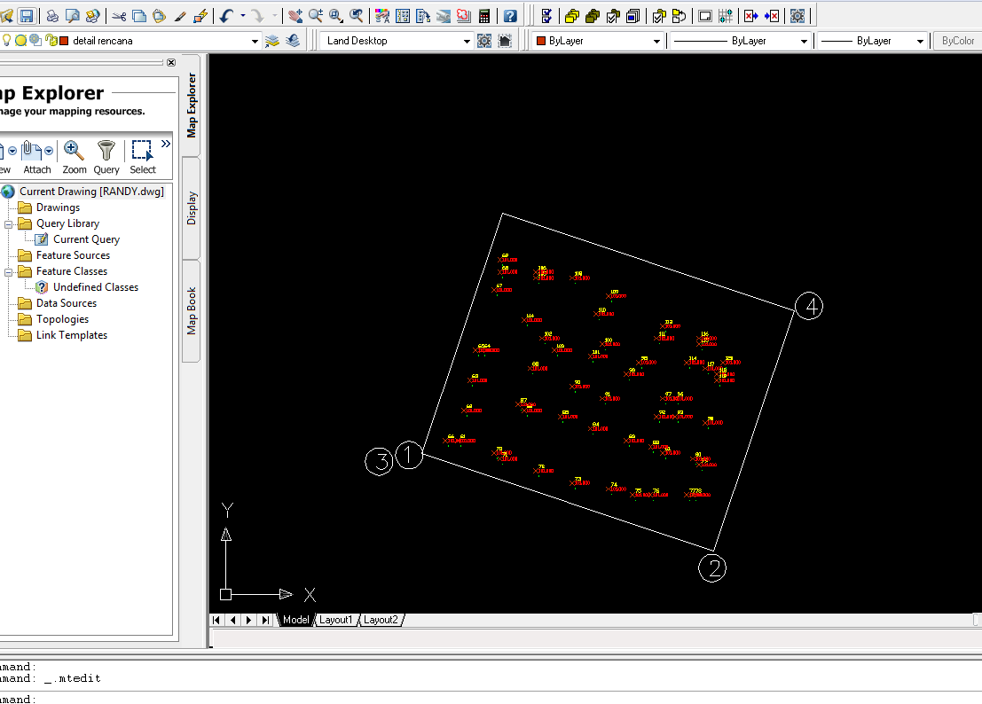This screenshot has width=982, height=704.
Task: Select Undefined Classes item
Action: pos(96,287)
